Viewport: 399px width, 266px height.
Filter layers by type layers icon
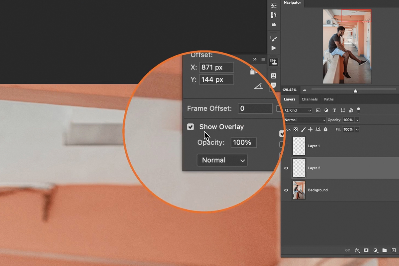pos(334,110)
